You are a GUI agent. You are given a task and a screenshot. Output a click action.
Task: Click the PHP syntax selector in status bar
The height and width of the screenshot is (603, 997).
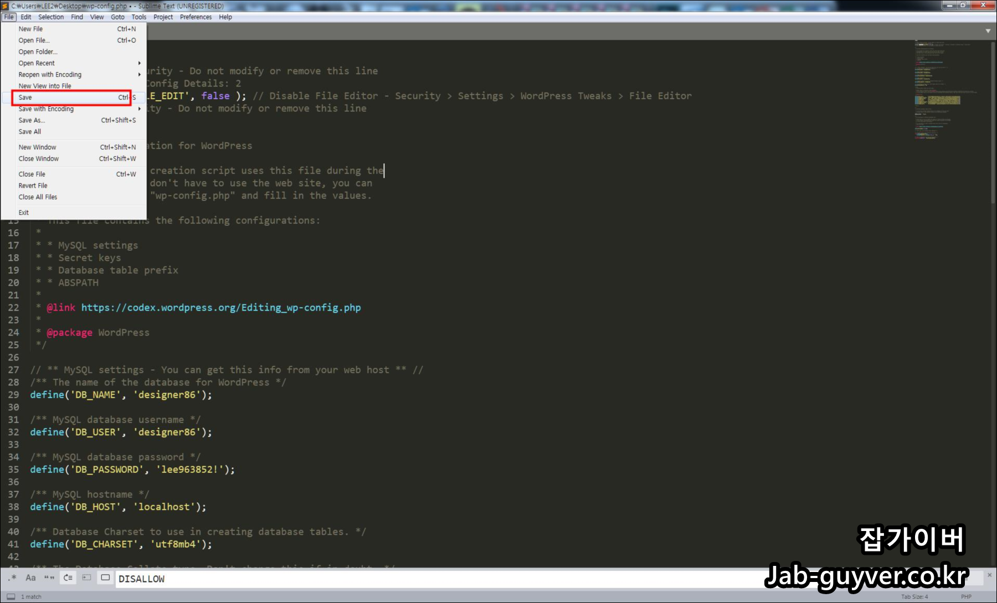966,596
